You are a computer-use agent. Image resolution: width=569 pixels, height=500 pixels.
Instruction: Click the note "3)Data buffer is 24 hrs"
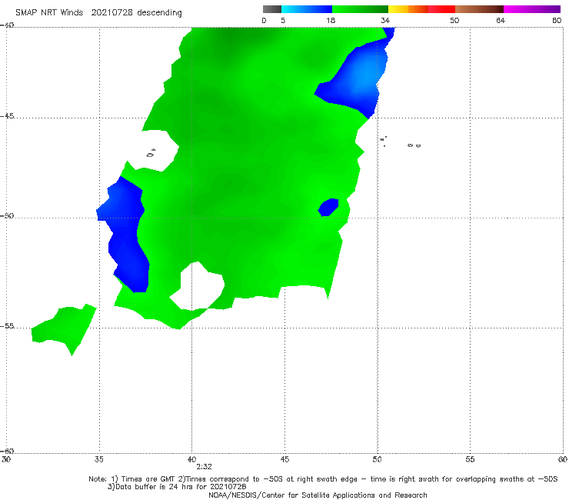177,487
